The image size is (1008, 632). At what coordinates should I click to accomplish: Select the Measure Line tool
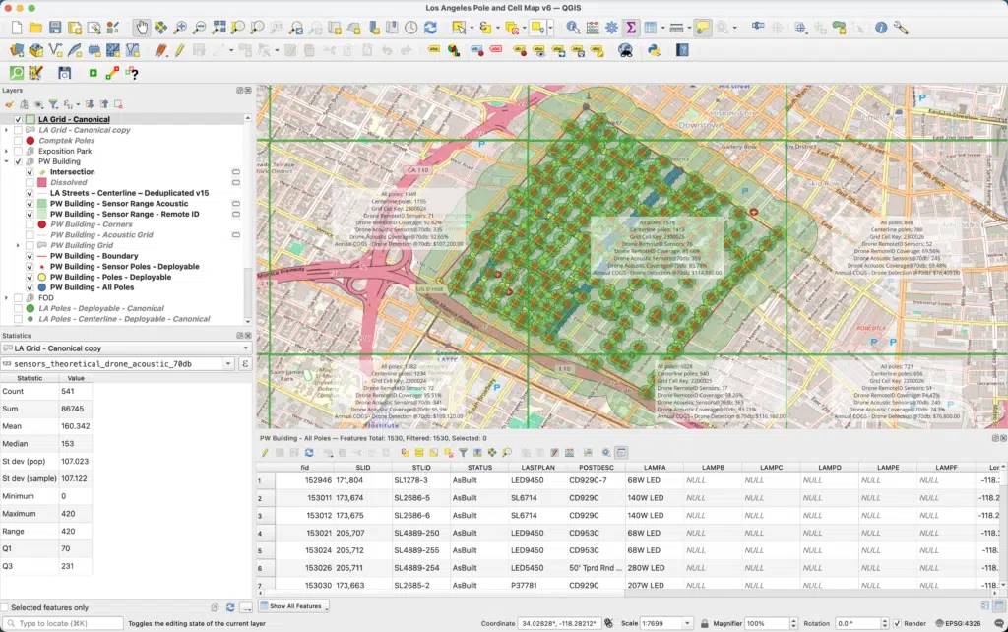coord(675,30)
